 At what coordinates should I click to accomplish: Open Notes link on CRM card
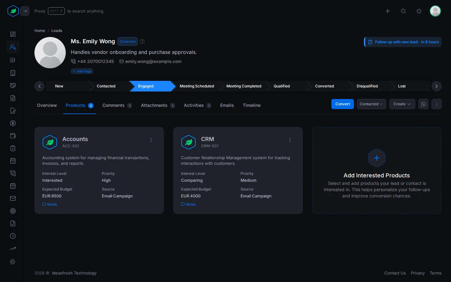coord(189,204)
